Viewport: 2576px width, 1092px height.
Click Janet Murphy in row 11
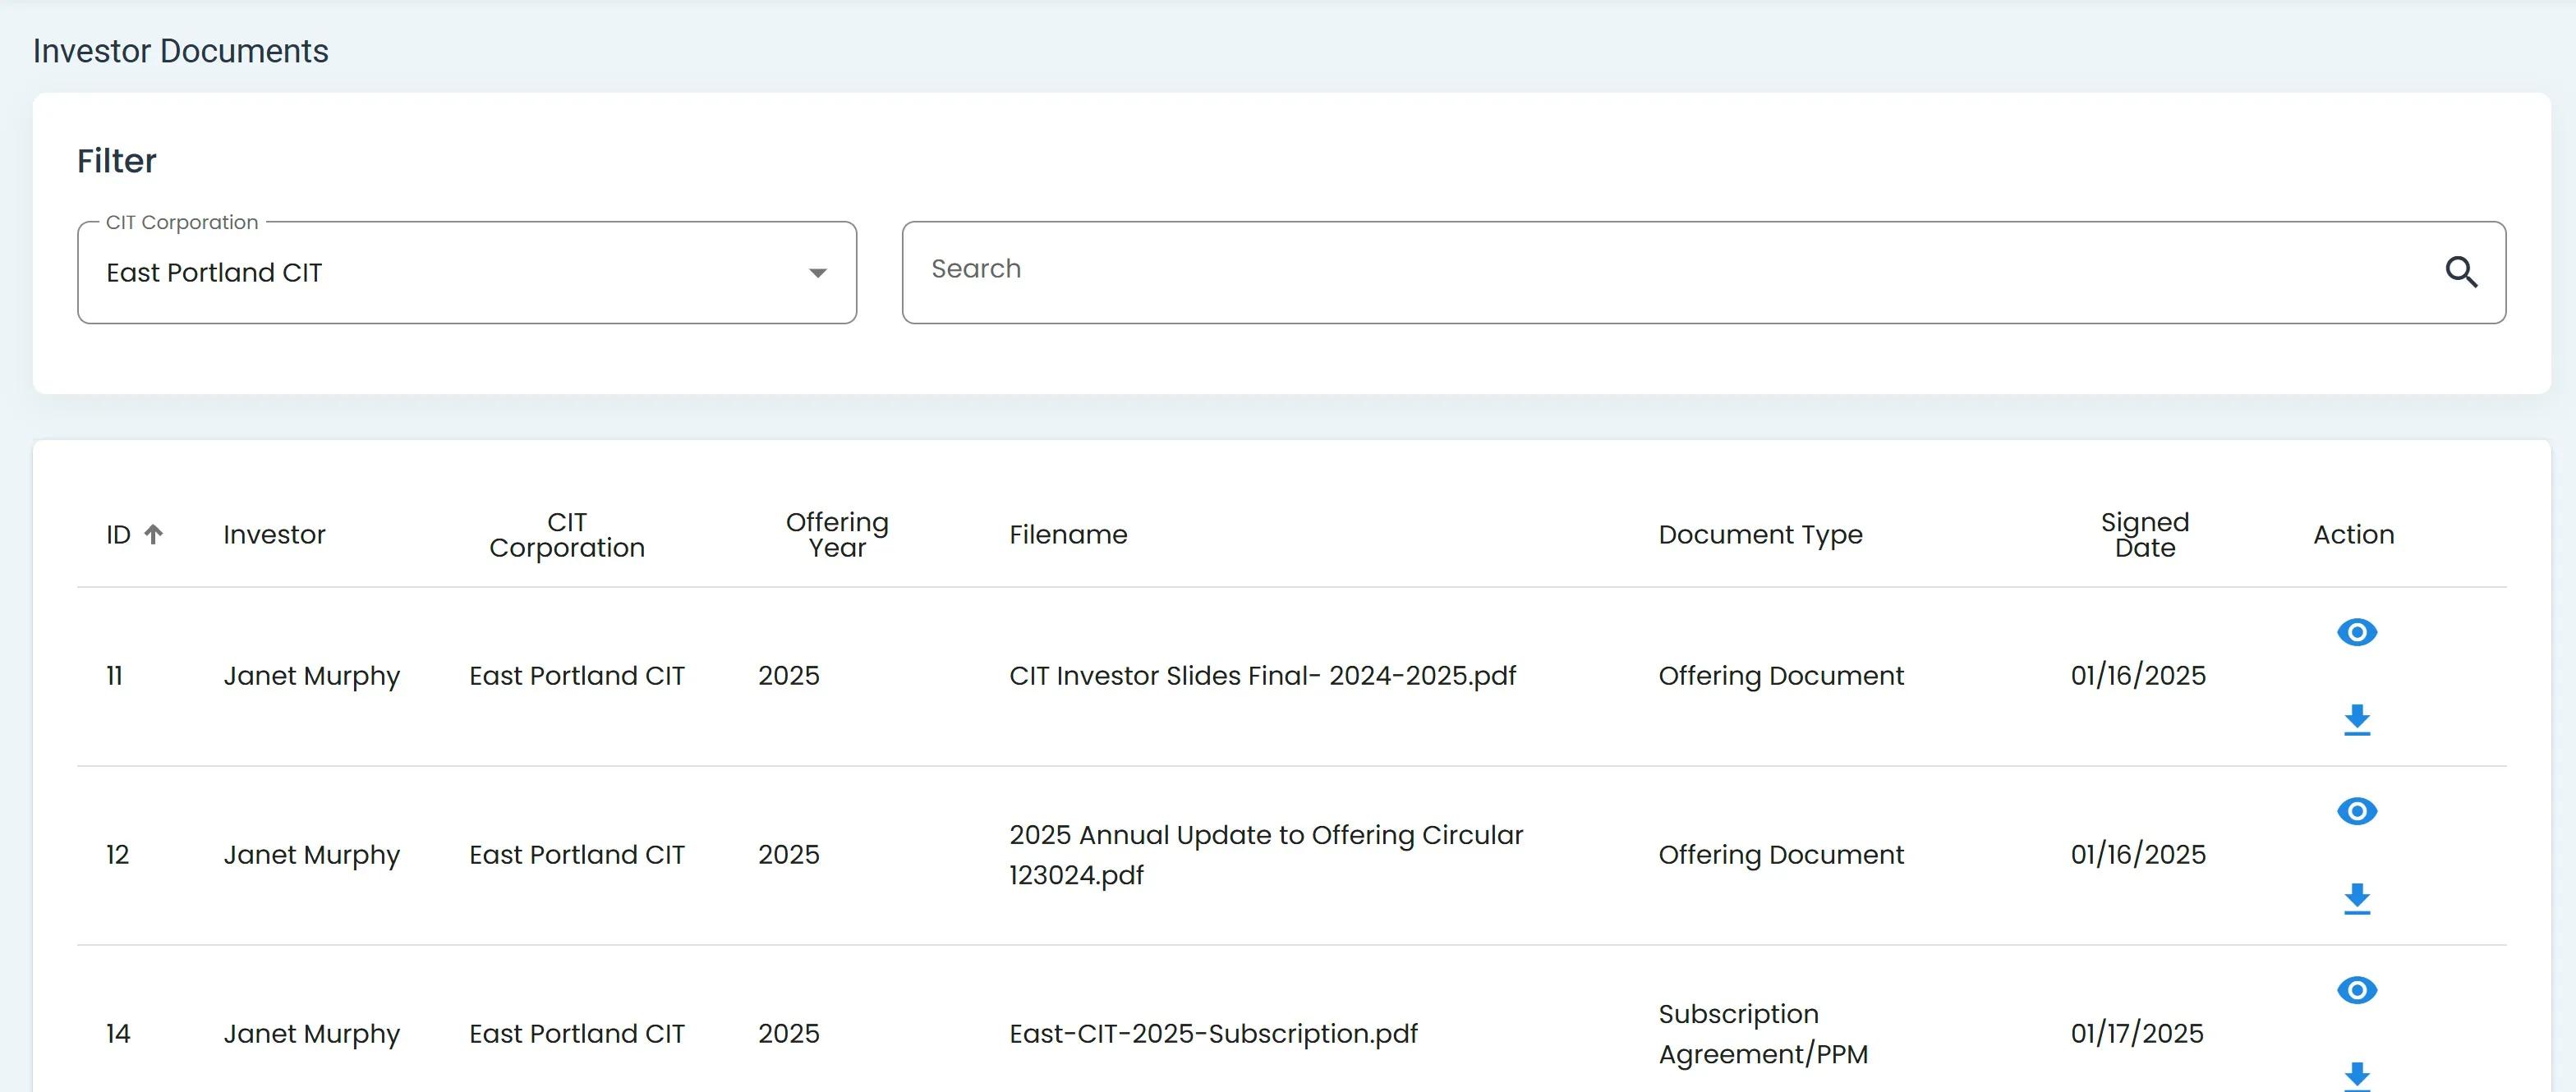311,676
